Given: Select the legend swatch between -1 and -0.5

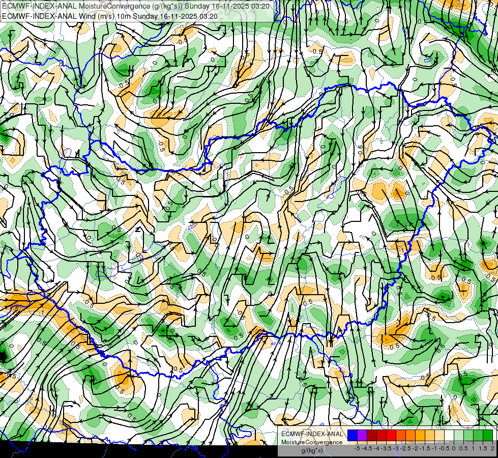Looking at the screenshot, I should (439, 436).
